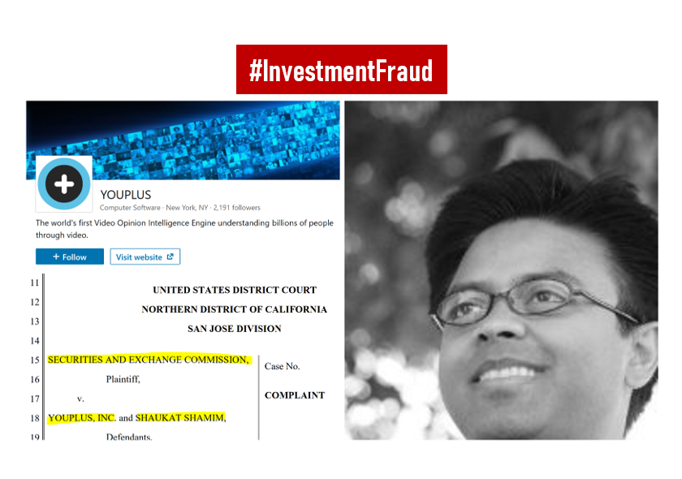Click the Follow button
Screen dimensions: 682x479
tap(70, 257)
